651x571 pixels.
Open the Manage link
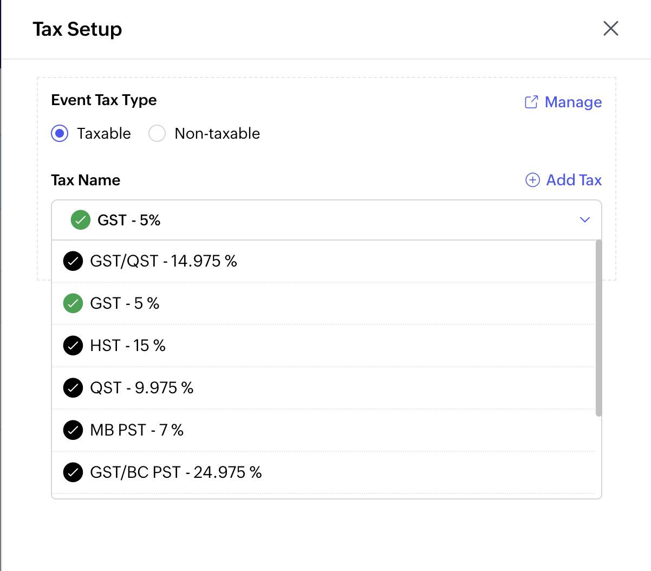click(573, 102)
